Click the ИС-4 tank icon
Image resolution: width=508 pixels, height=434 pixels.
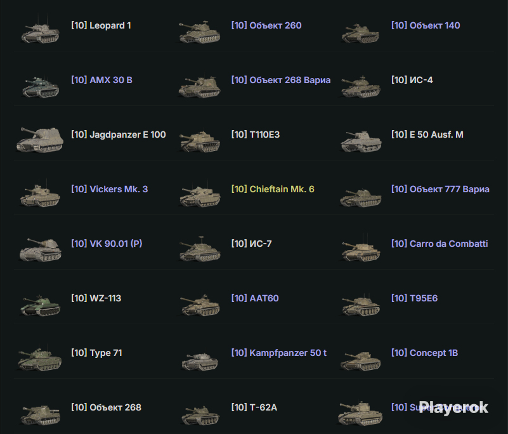[x=360, y=86]
